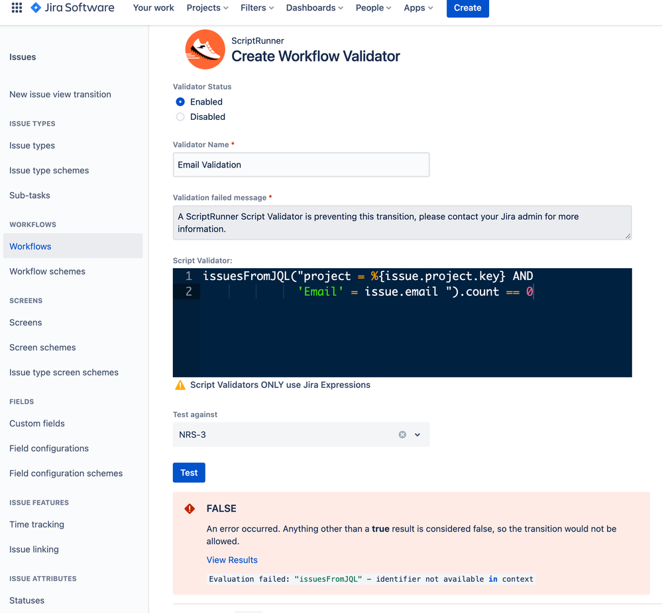Screen dimensions: 662x613
Task: Click the 'Evaluation failed' error message text
Action: pos(371,579)
